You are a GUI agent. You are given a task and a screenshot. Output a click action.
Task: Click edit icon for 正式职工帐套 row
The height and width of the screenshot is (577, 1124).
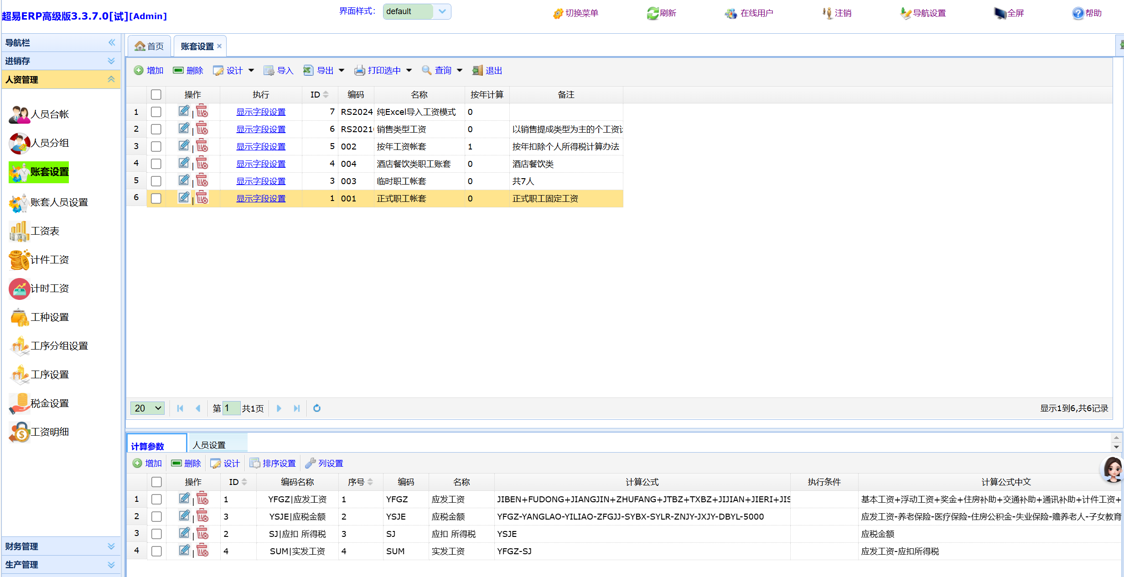[184, 198]
